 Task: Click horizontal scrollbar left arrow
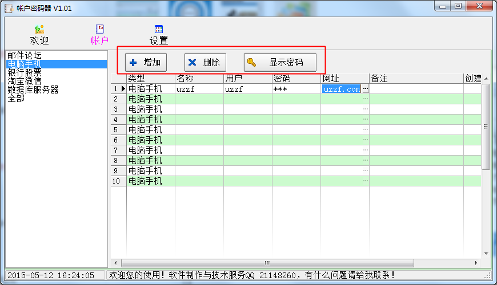(115, 263)
